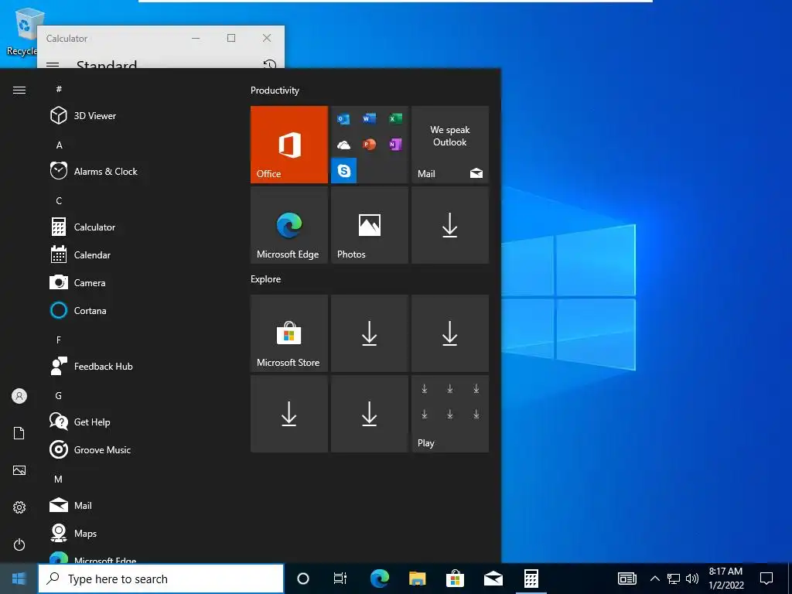Image resolution: width=792 pixels, height=594 pixels.
Task: Open News and interests taskbar icon
Action: (x=626, y=579)
